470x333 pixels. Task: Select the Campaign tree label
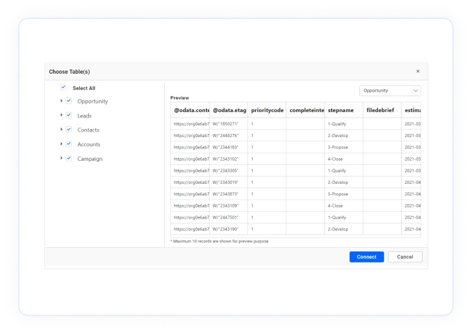(90, 159)
